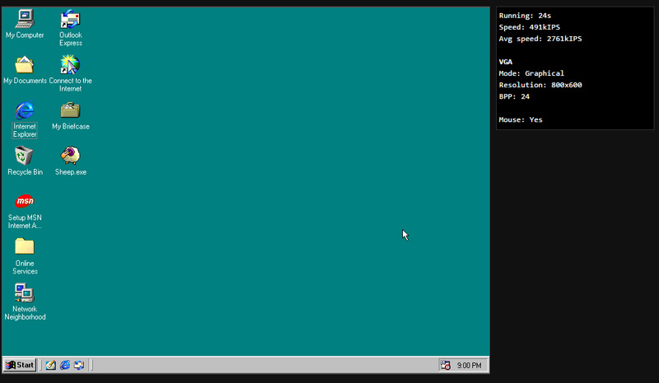Click the Mouse: Yes status line

pos(521,119)
